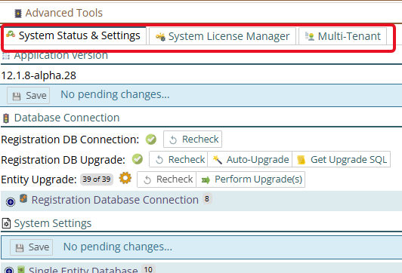
Task: Click the green arrow Perform Upgrade icon
Action: (206, 180)
